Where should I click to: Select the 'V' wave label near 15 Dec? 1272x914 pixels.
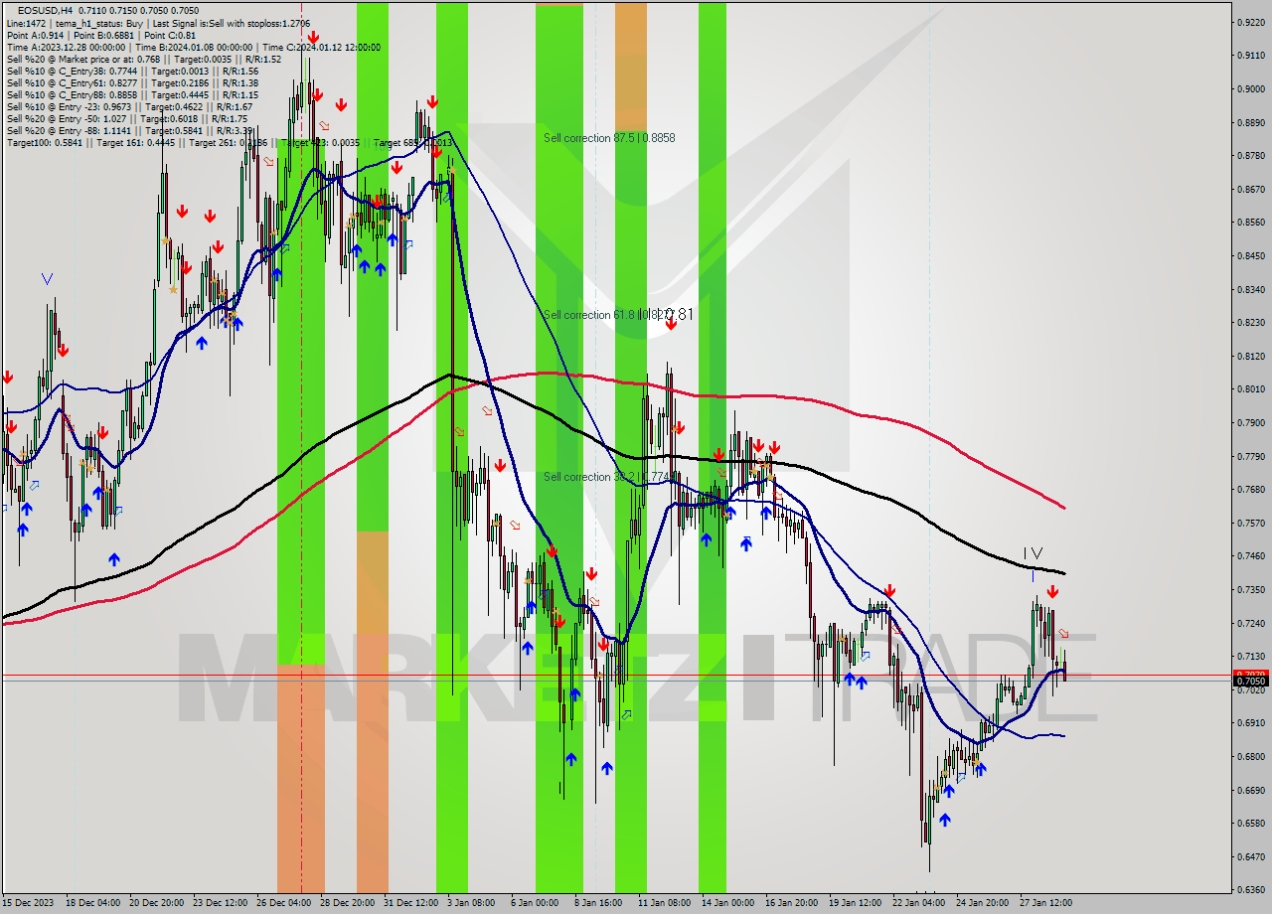pos(47,279)
